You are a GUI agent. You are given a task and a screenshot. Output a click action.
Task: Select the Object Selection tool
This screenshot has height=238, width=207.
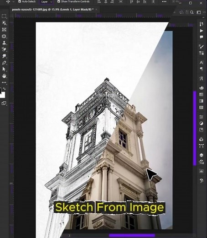pyautogui.click(x=4, y=23)
